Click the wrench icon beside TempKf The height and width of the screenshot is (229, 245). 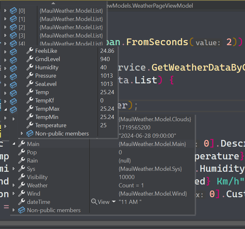[x=30, y=101]
